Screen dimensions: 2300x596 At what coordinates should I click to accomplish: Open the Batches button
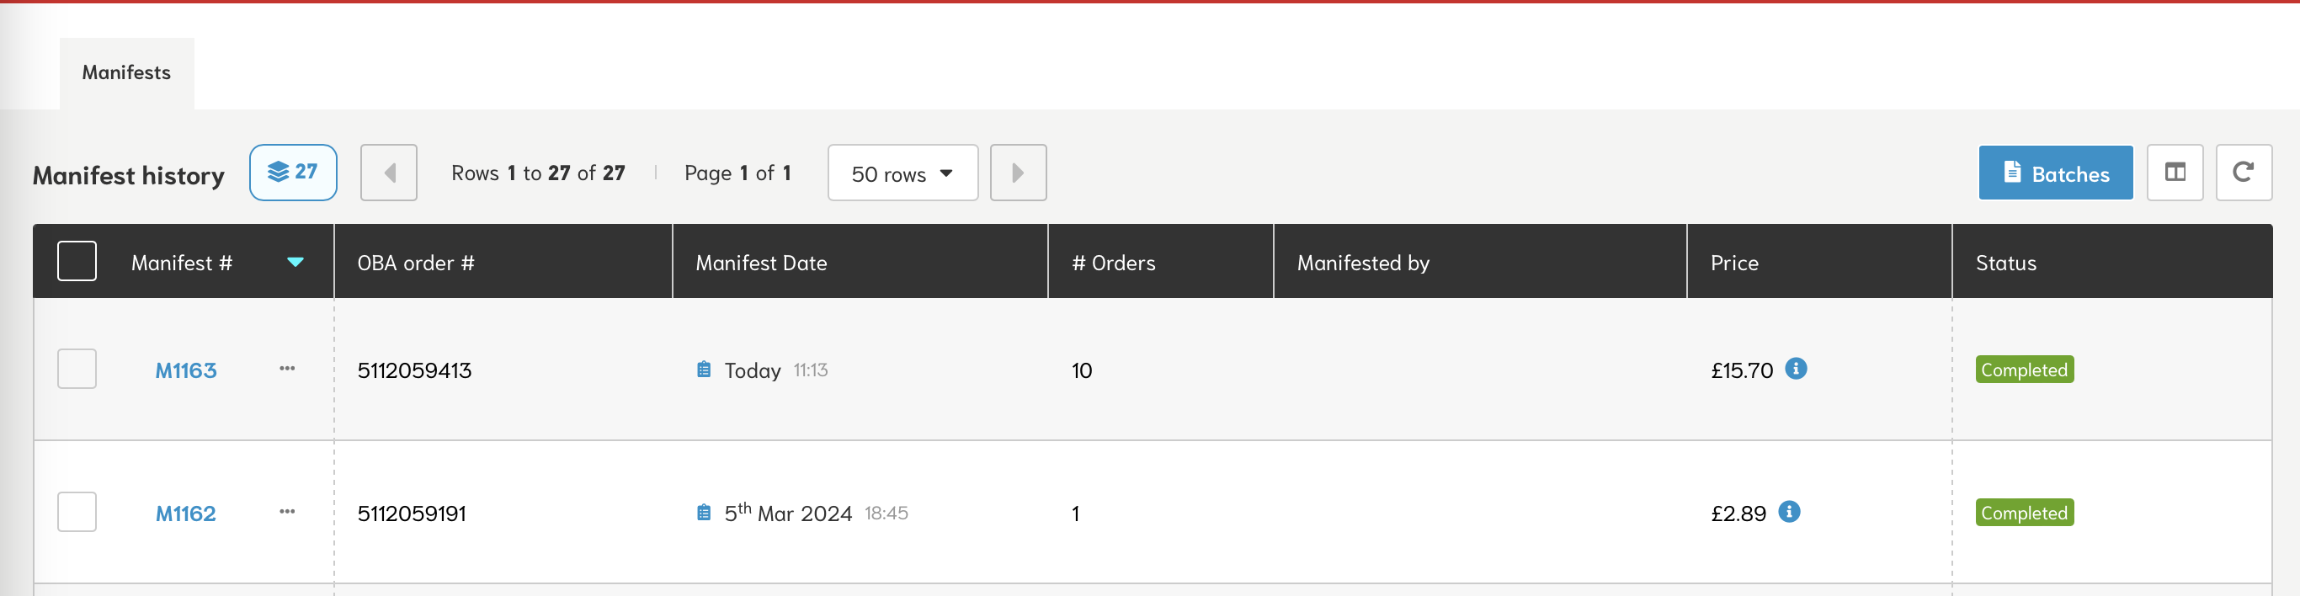2054,173
